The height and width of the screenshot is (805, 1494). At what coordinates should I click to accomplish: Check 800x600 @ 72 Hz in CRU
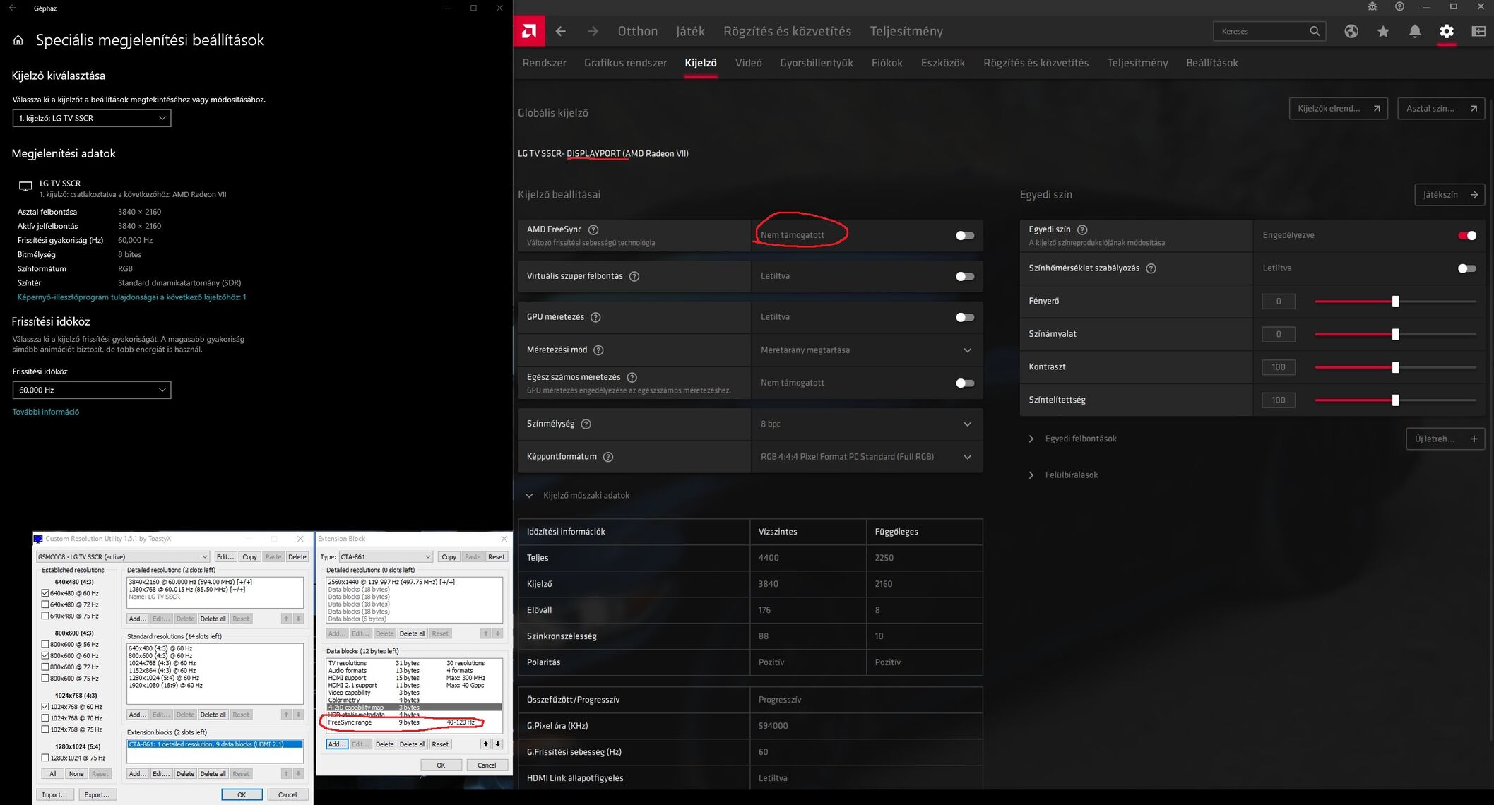45,667
